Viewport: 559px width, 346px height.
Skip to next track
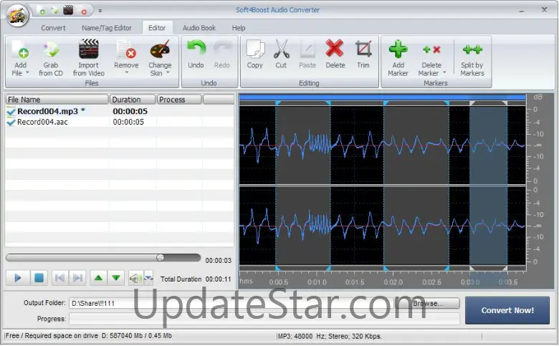[x=77, y=277]
